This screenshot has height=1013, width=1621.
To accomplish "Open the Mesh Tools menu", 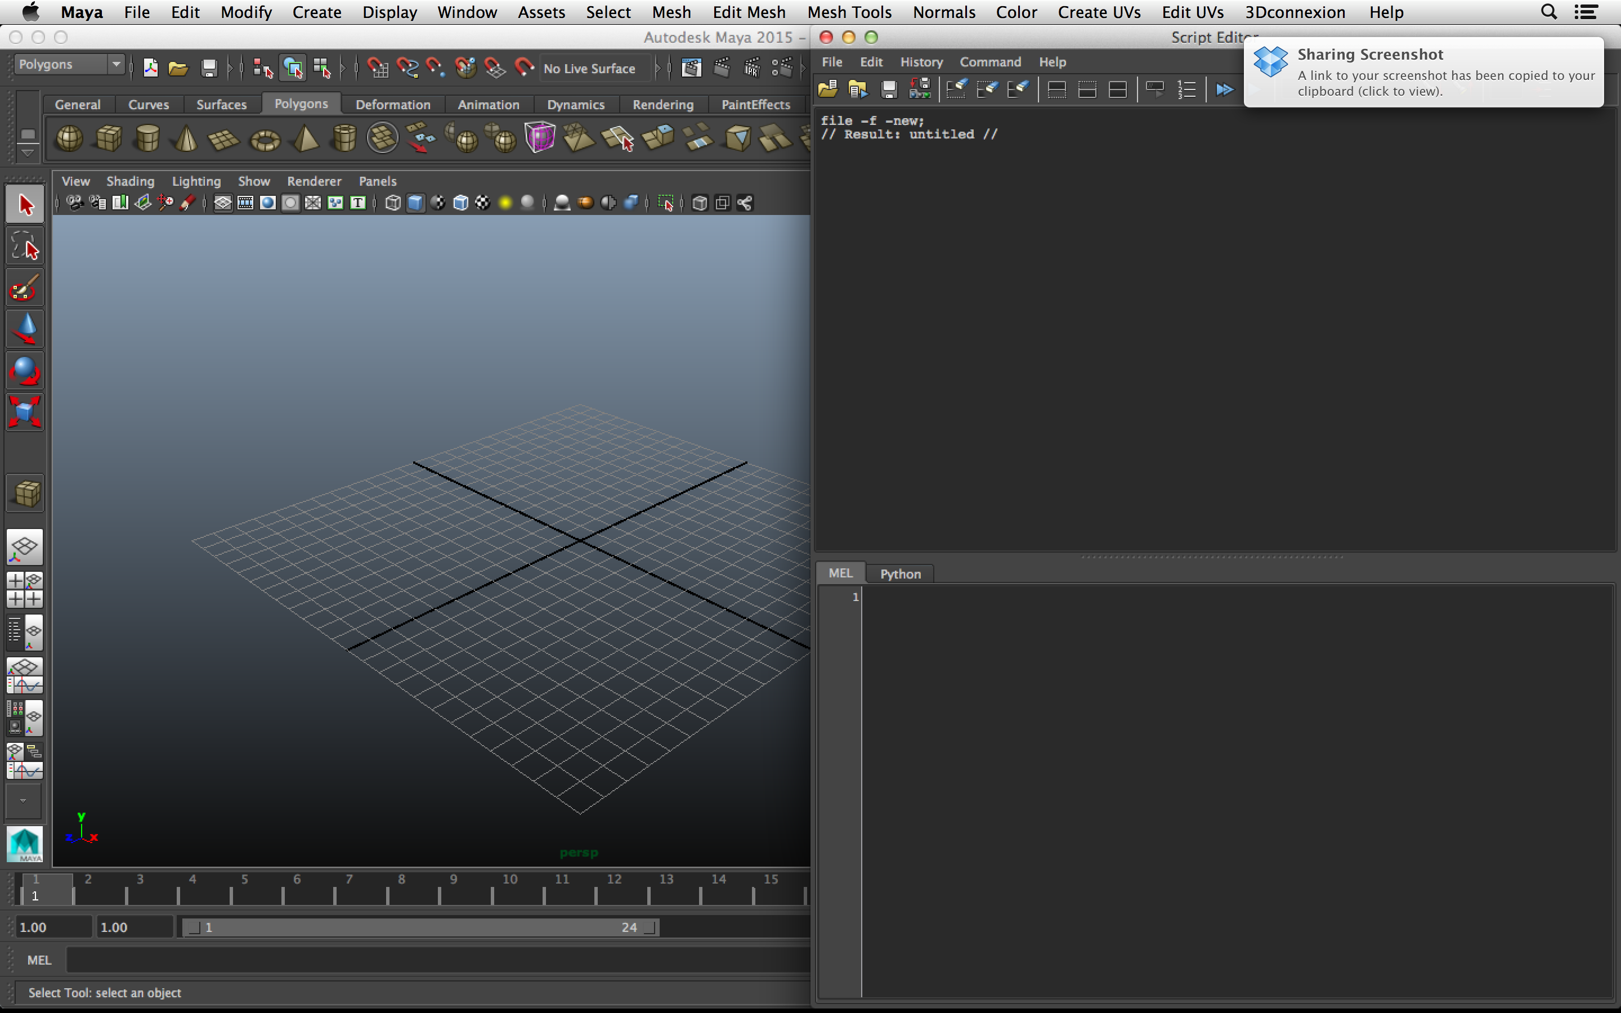I will [849, 12].
